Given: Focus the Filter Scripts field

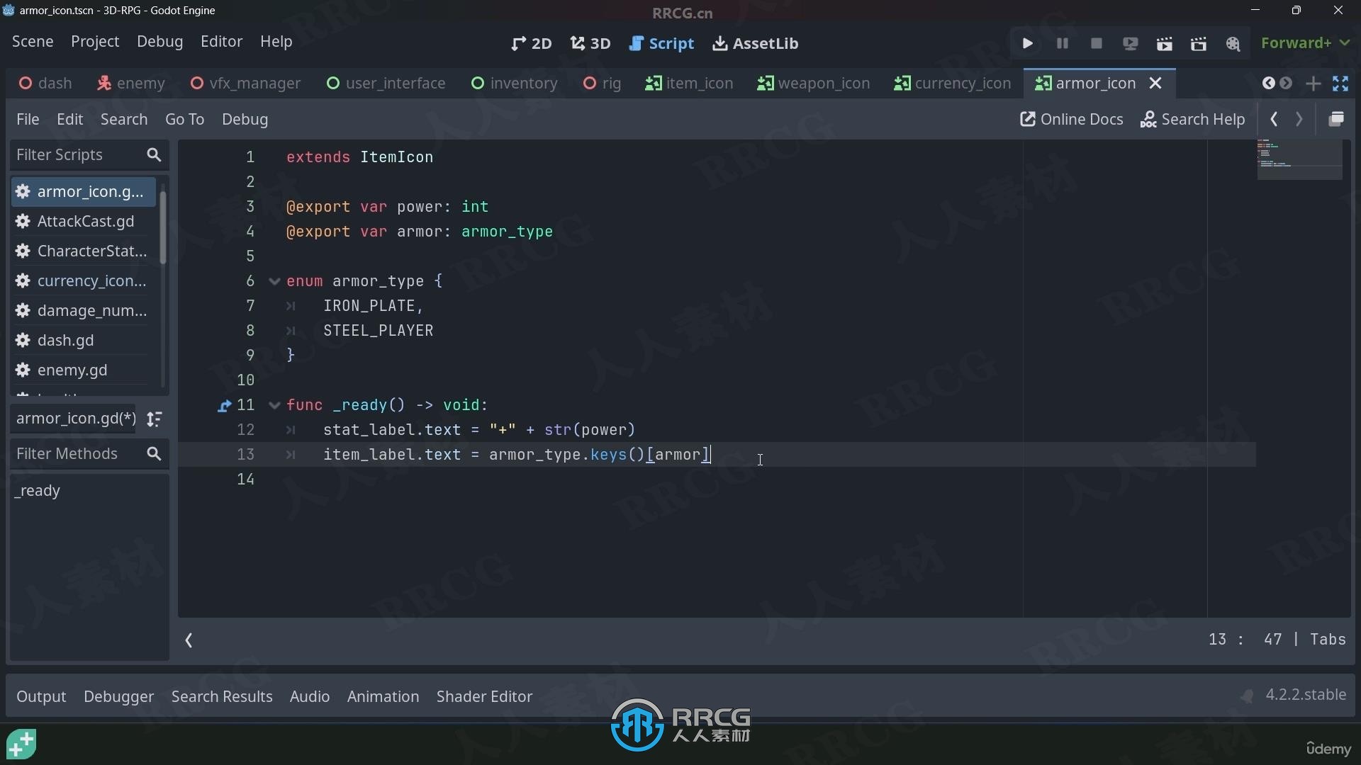Looking at the screenshot, I should click(89, 154).
